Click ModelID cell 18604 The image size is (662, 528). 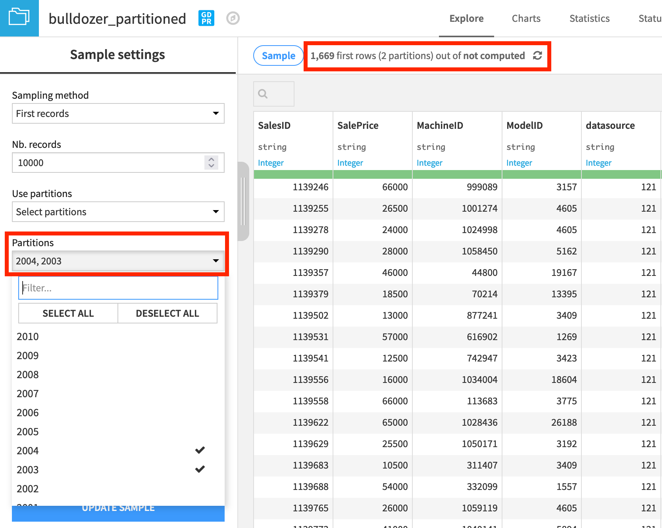(542, 380)
